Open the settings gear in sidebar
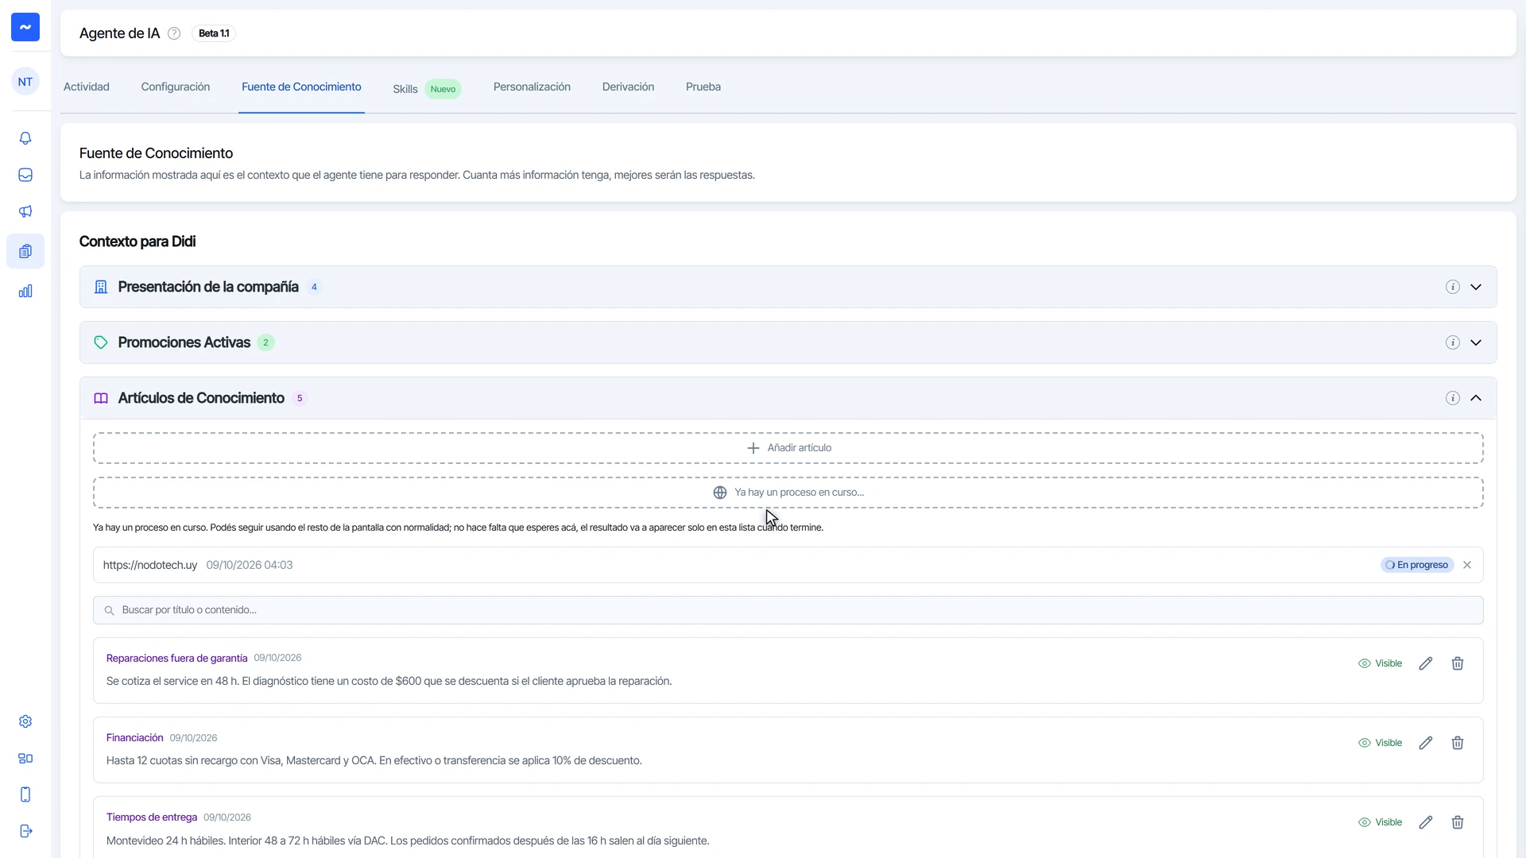Screen dimensions: 1526x858 click(25, 721)
